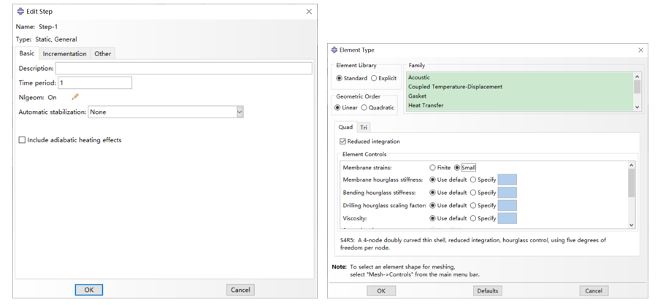This screenshot has width=663, height=305.
Task: Click the Defaults button
Action: [x=487, y=290]
